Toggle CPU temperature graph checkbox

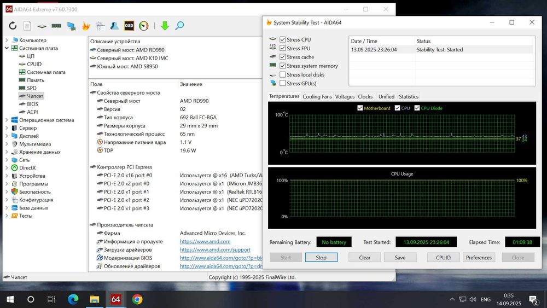(397, 108)
